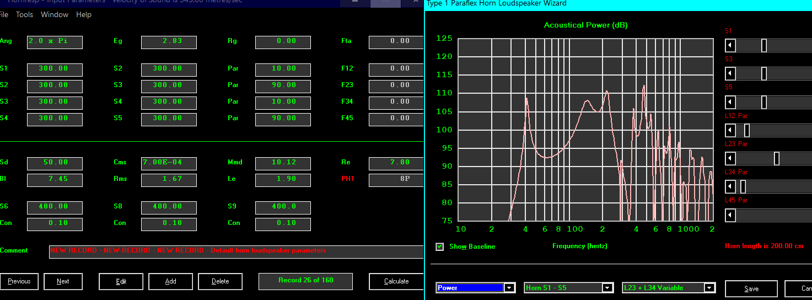Click the Next record button
The height and width of the screenshot is (300, 812).
pyautogui.click(x=63, y=281)
